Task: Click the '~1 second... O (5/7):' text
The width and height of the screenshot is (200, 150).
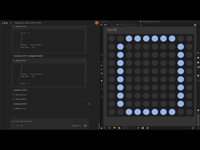Action: pos(20,90)
